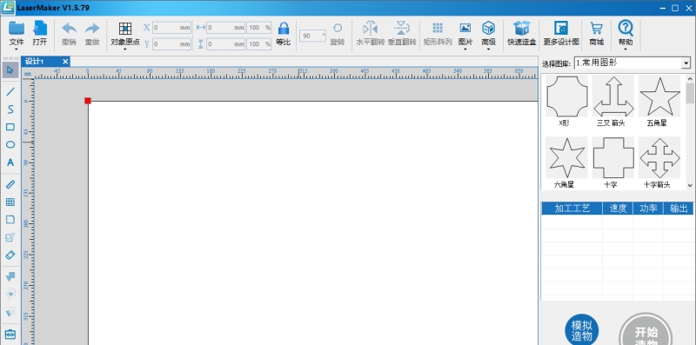Click the 矩形阵列 rectangular array icon
696x345 pixels.
click(x=438, y=28)
